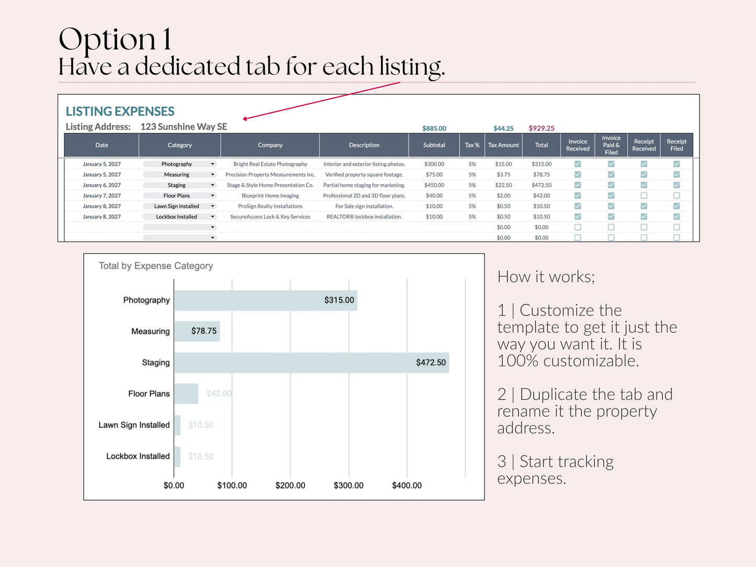The image size is (756, 567).
Task: Toggle Invoice Paid & Filed checkbox for Staging row
Action: 611,185
